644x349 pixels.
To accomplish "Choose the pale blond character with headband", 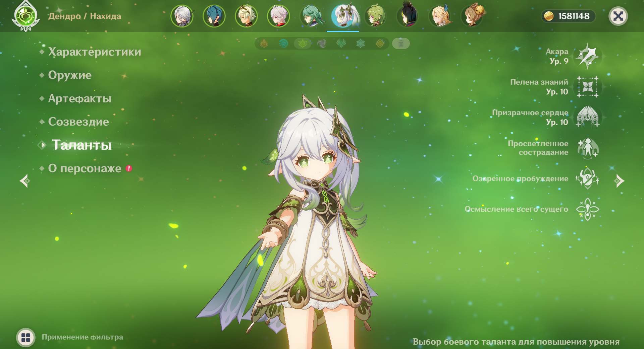I will (246, 16).
